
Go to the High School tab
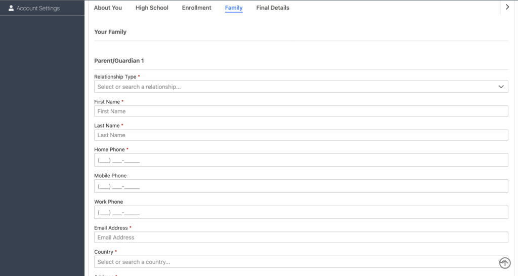152,8
